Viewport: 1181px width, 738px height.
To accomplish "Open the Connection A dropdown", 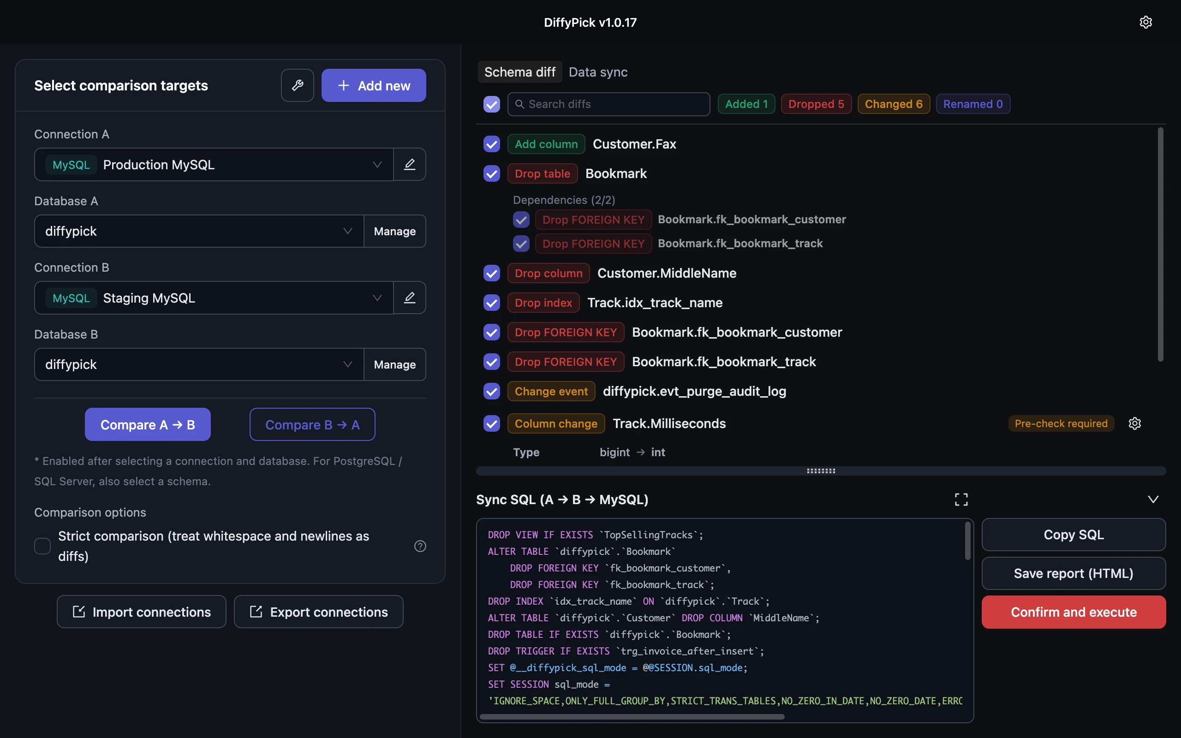I will pos(214,165).
